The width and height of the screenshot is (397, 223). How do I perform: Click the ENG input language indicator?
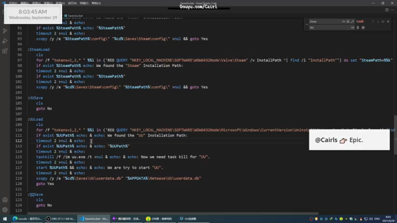377,219
